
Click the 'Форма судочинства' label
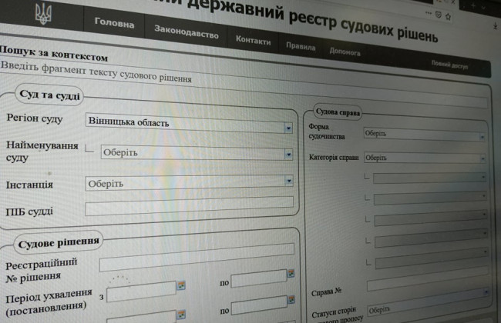tap(327, 132)
